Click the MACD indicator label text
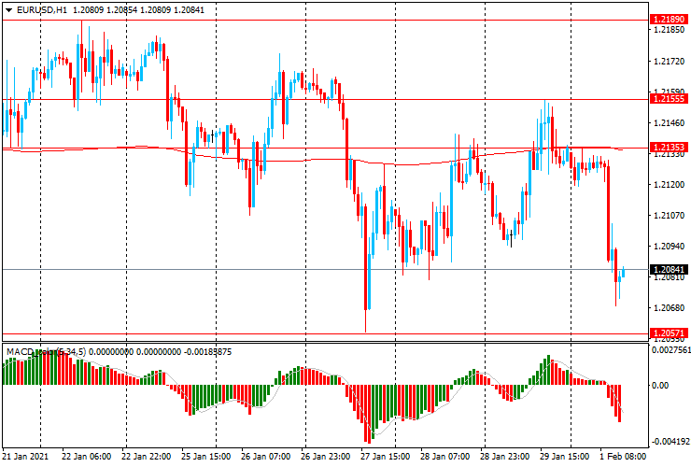The width and height of the screenshot is (691, 467). pyautogui.click(x=119, y=352)
